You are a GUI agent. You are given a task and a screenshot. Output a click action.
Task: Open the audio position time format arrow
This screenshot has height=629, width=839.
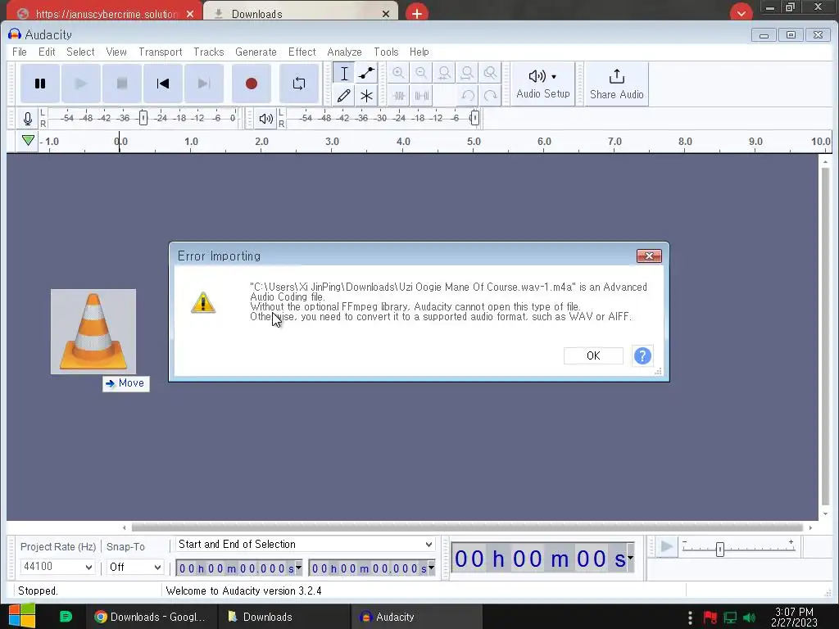pyautogui.click(x=630, y=558)
